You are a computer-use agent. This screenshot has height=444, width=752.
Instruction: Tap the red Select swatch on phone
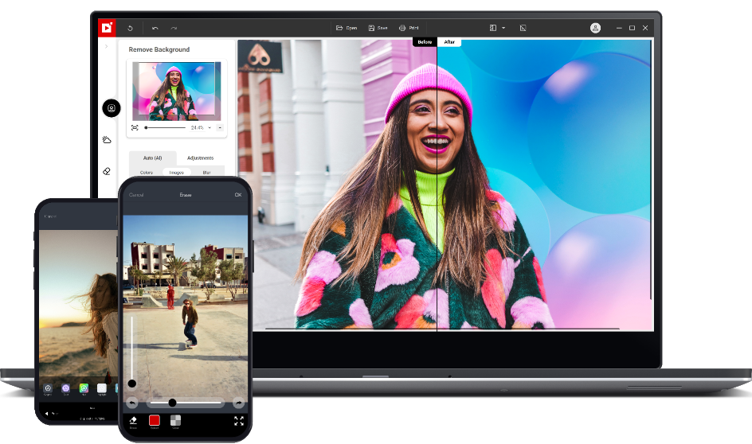pyautogui.click(x=155, y=422)
